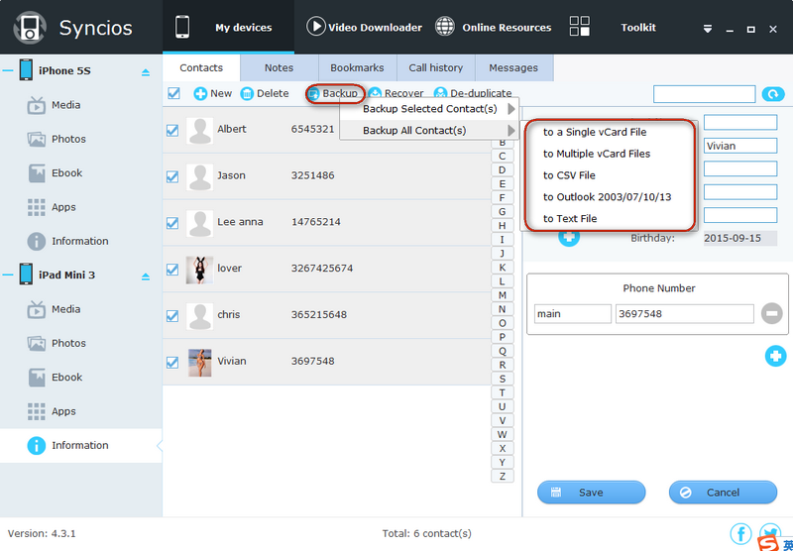
Task: Switch to the Bookmarks tab
Action: (357, 67)
